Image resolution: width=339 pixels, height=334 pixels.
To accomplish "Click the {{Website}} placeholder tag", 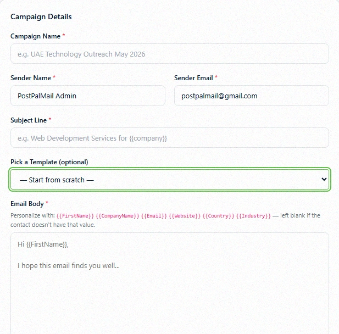I will point(185,216).
